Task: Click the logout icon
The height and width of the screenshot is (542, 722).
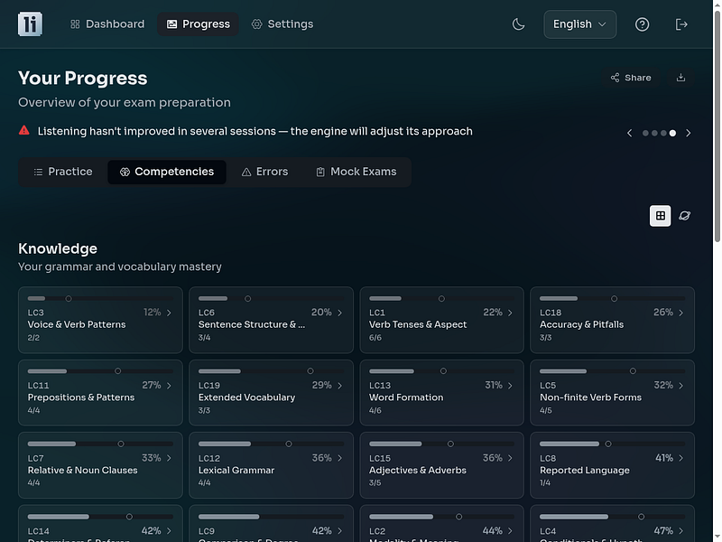Action: (x=681, y=24)
